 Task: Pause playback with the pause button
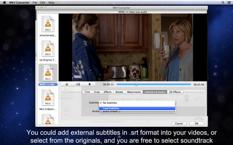pos(67,85)
